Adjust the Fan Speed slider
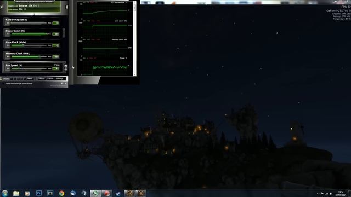The width and height of the screenshot is (351, 197). pos(29,68)
